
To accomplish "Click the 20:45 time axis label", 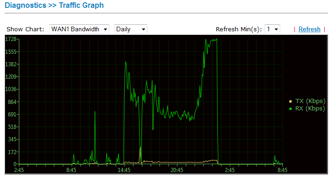I will click(x=177, y=170).
